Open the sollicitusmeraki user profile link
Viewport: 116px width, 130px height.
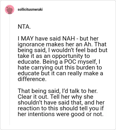[30, 10]
